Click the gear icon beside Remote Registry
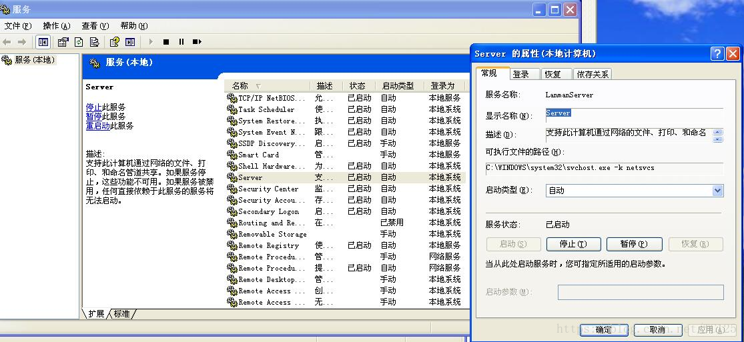 (x=232, y=246)
